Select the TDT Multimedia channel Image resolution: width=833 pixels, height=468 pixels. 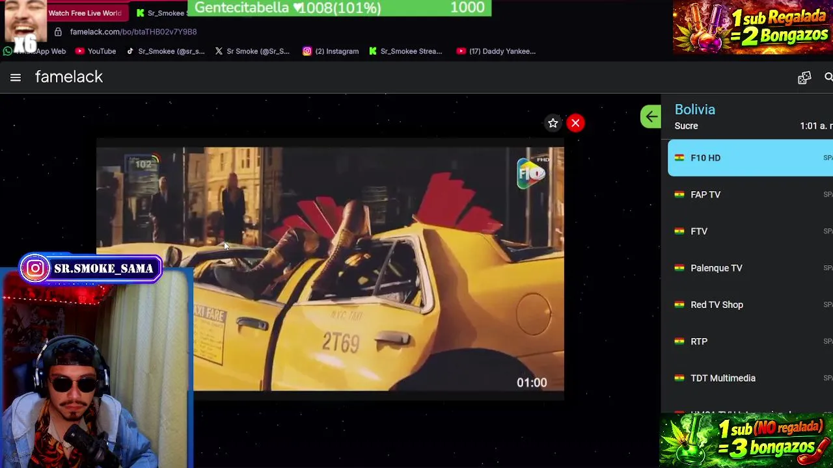pyautogui.click(x=750, y=378)
